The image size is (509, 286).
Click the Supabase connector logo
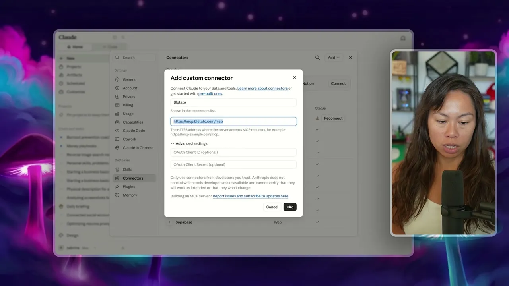point(170,222)
